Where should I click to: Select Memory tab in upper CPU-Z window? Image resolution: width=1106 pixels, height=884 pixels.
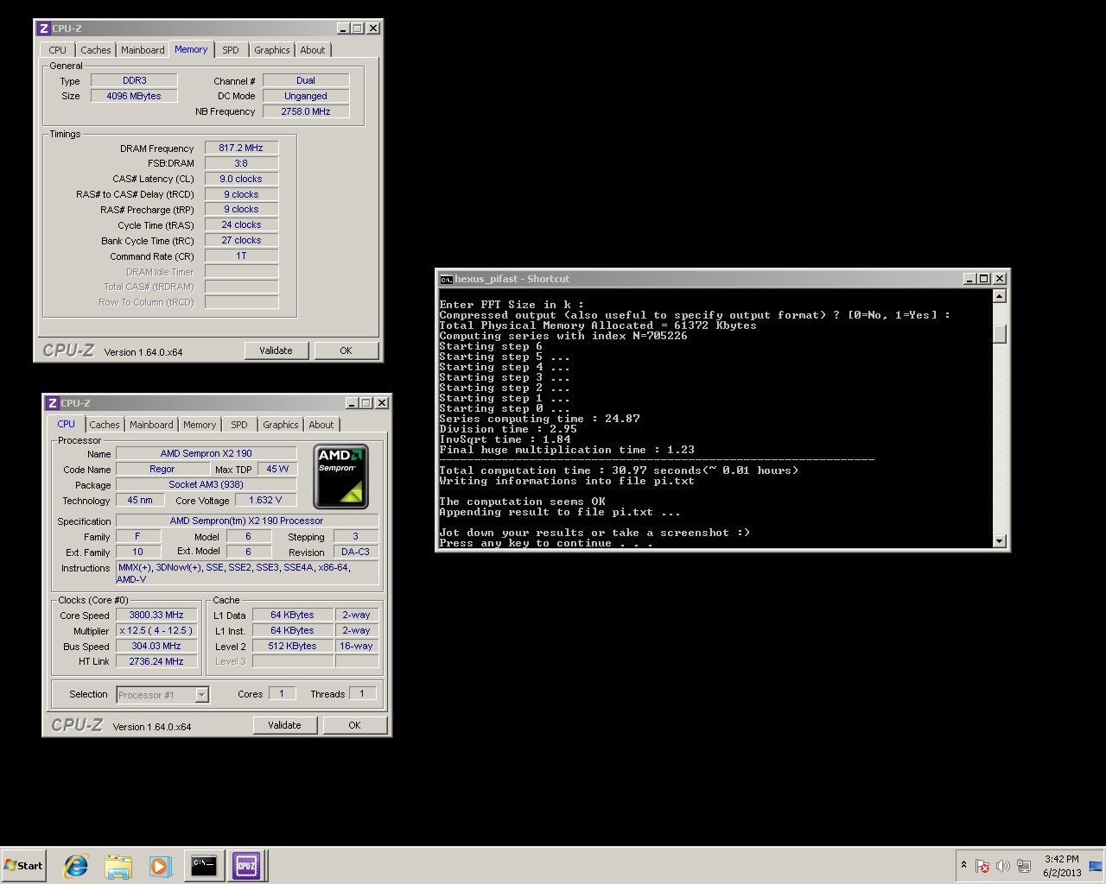tap(191, 49)
